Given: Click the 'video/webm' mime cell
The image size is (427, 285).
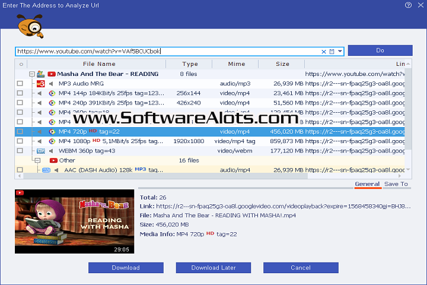Looking at the screenshot, I should click(235, 151).
